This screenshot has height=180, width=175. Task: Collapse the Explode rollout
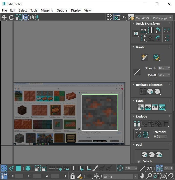pos(133,116)
